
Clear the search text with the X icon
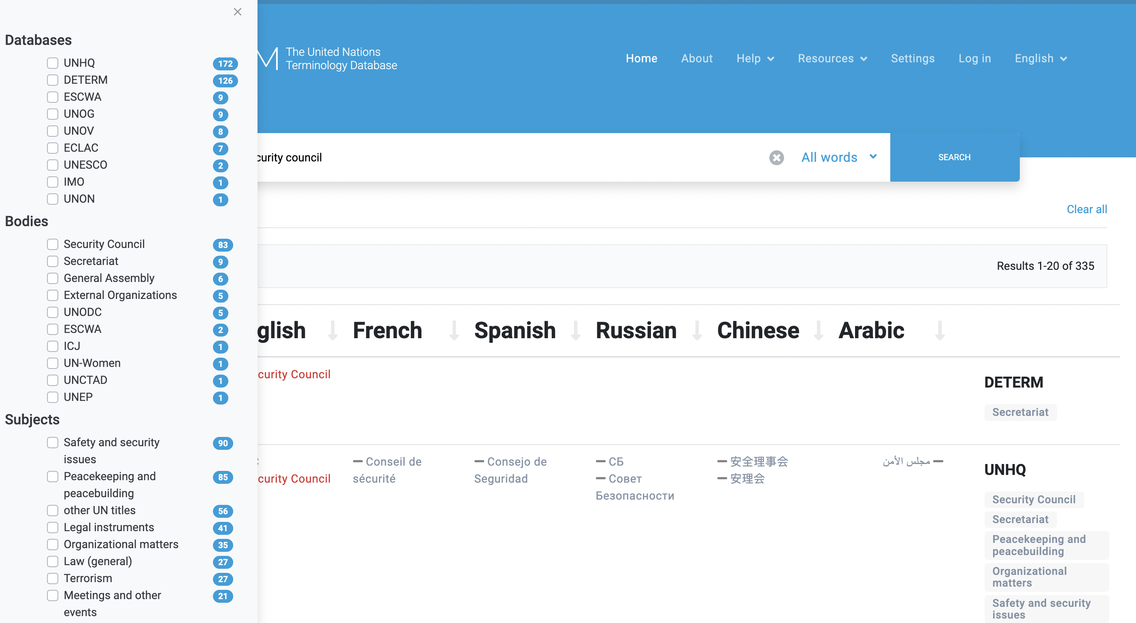coord(776,157)
